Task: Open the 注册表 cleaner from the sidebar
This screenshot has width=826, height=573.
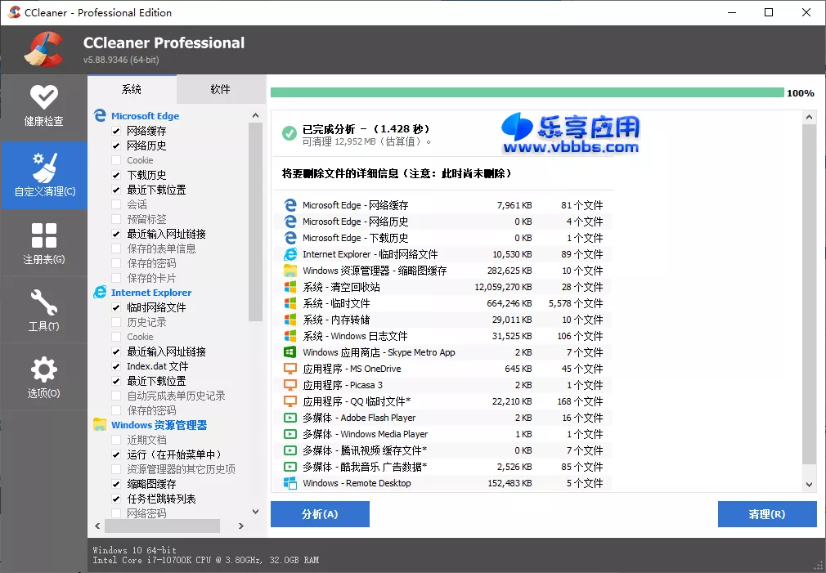Action: pyautogui.click(x=44, y=242)
